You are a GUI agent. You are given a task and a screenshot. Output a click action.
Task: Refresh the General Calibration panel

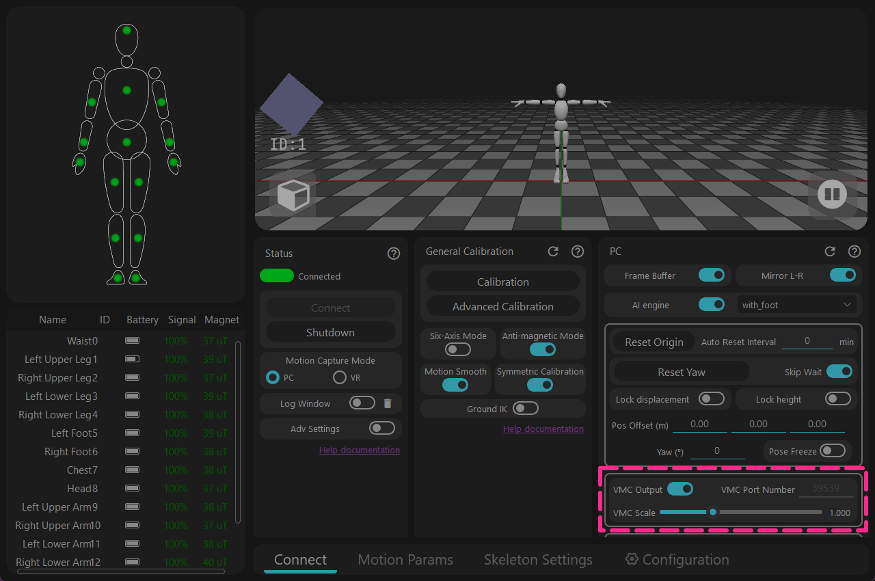click(554, 252)
